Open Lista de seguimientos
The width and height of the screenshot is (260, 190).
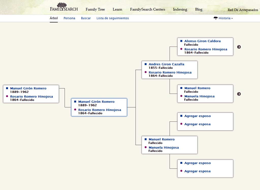point(112,18)
